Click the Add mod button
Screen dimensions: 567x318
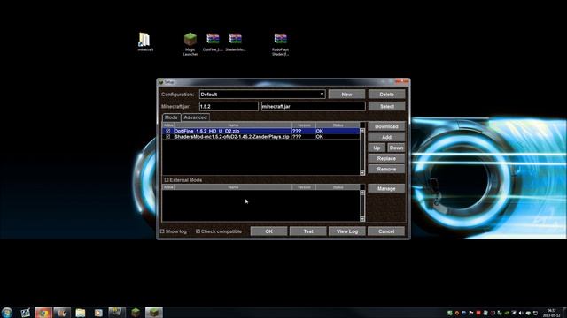[386, 137]
